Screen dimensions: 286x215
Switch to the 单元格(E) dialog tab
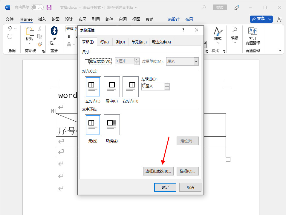point(139,42)
